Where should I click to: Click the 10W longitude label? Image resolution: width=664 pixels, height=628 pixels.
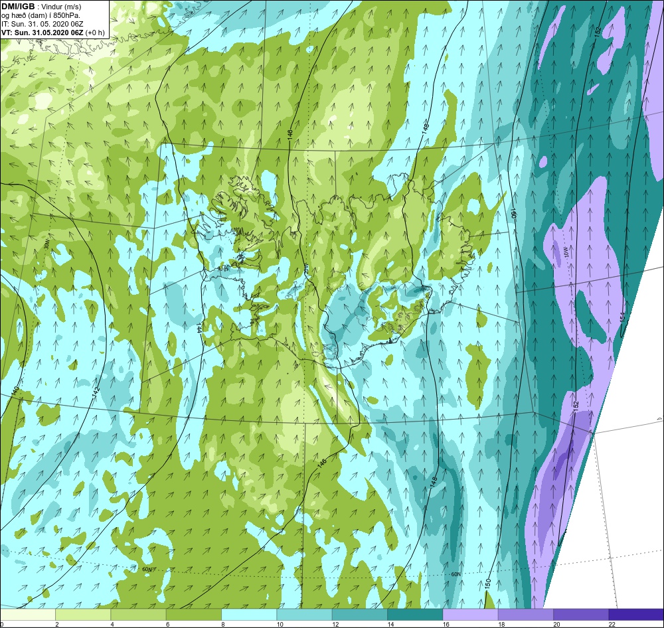(x=566, y=252)
